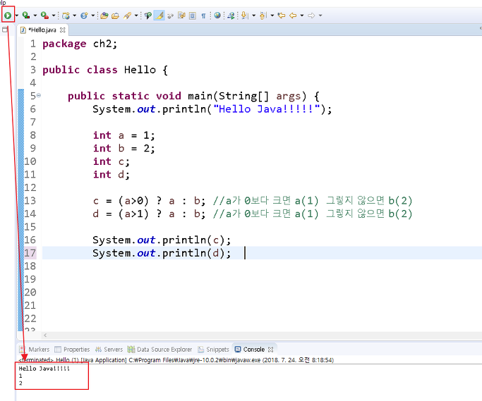Click the editor horizontal scrollbar left arrow
This screenshot has width=482, height=401.
[45, 335]
